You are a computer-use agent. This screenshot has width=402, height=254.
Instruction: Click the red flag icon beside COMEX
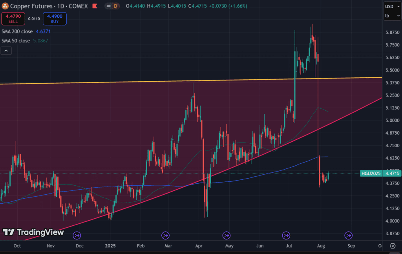coord(95,6)
